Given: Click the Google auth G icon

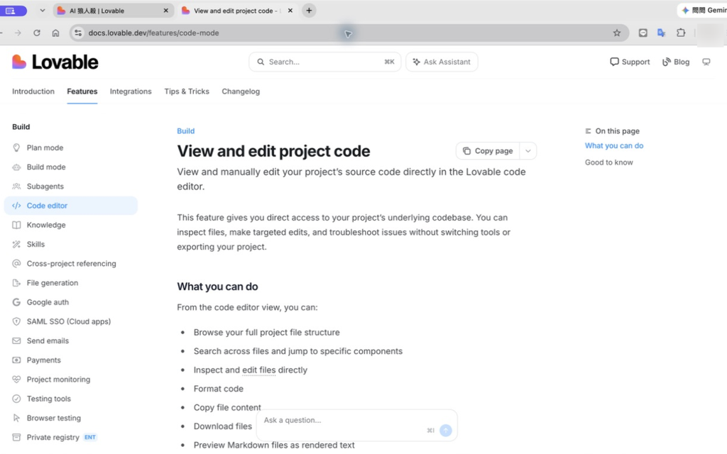Looking at the screenshot, I should point(16,302).
